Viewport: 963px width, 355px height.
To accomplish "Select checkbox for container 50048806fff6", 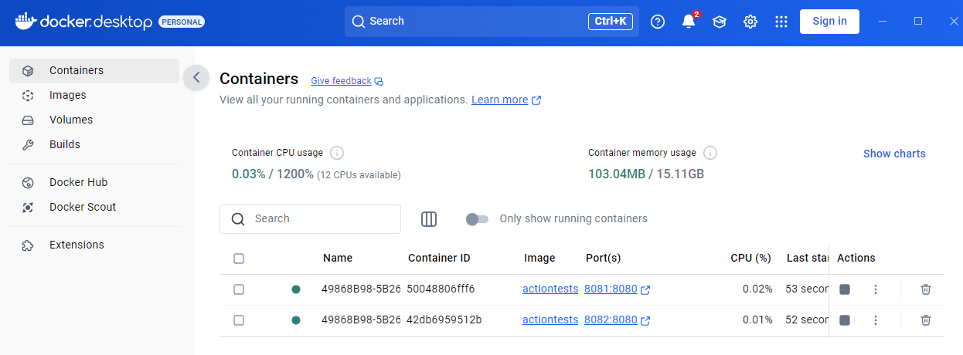I will click(239, 289).
